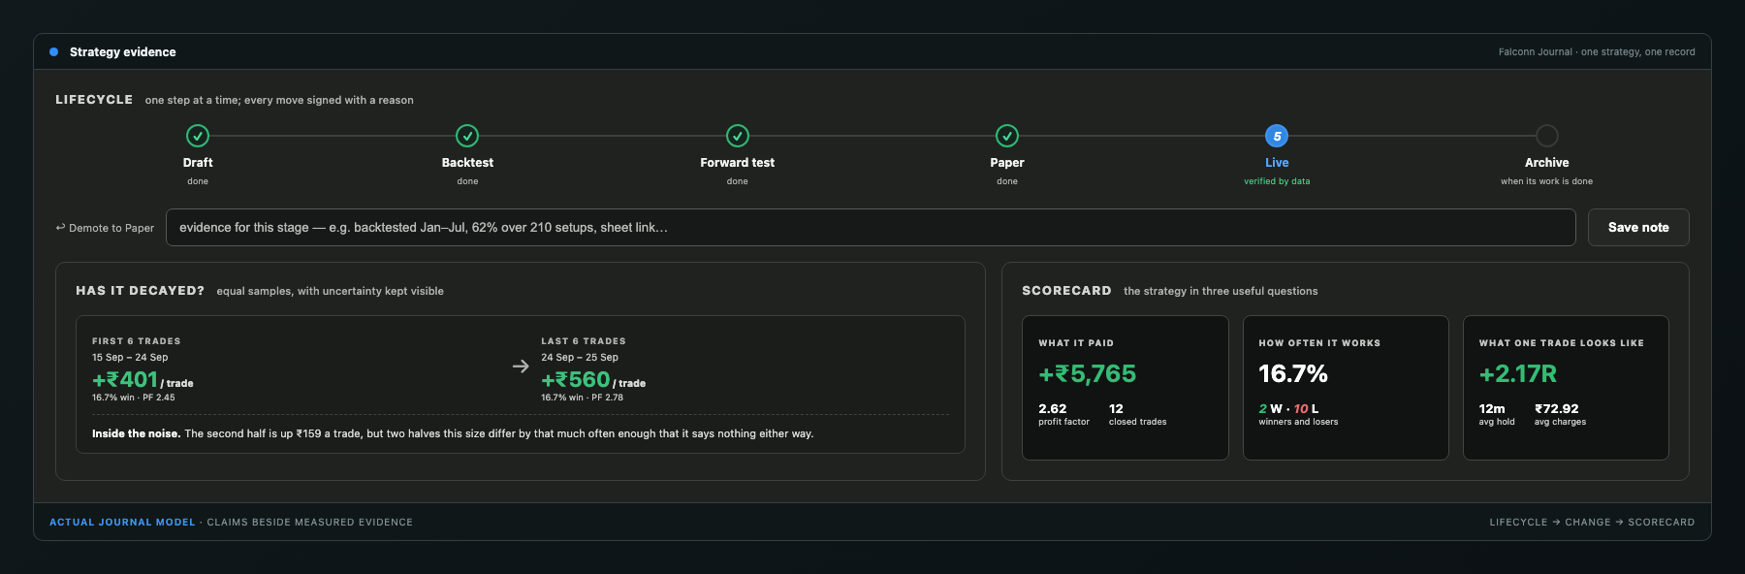The width and height of the screenshot is (1745, 574).
Task: Open the What it paid card
Action: (x=1126, y=388)
